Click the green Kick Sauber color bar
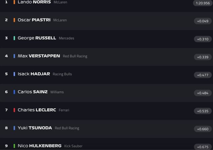213x150 pixels. (14, 146)
